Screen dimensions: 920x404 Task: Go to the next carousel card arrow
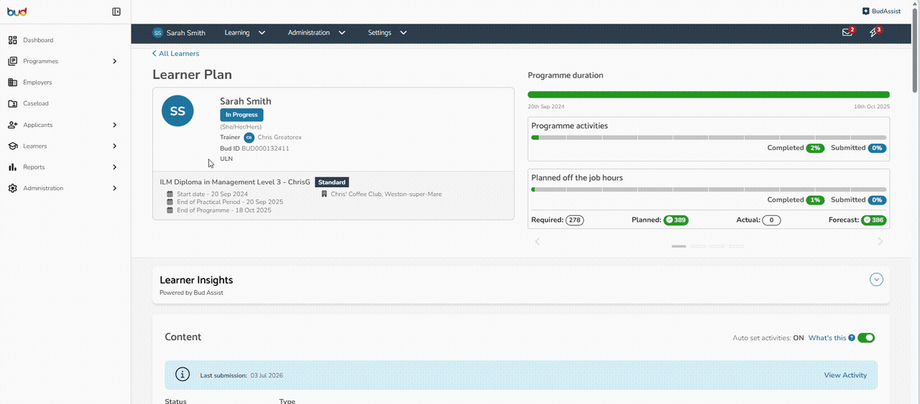point(880,242)
